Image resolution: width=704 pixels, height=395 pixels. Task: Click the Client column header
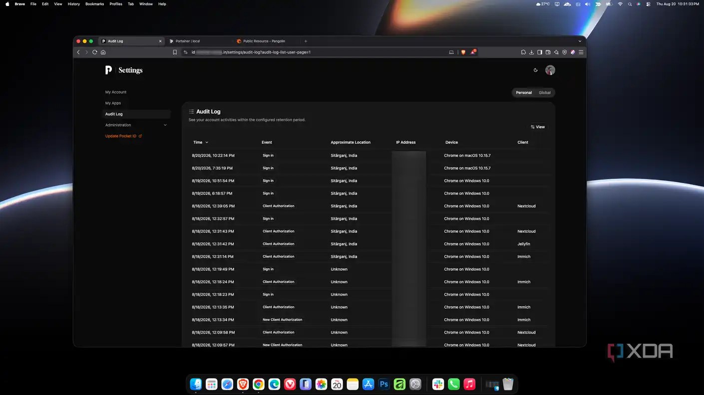523,142
